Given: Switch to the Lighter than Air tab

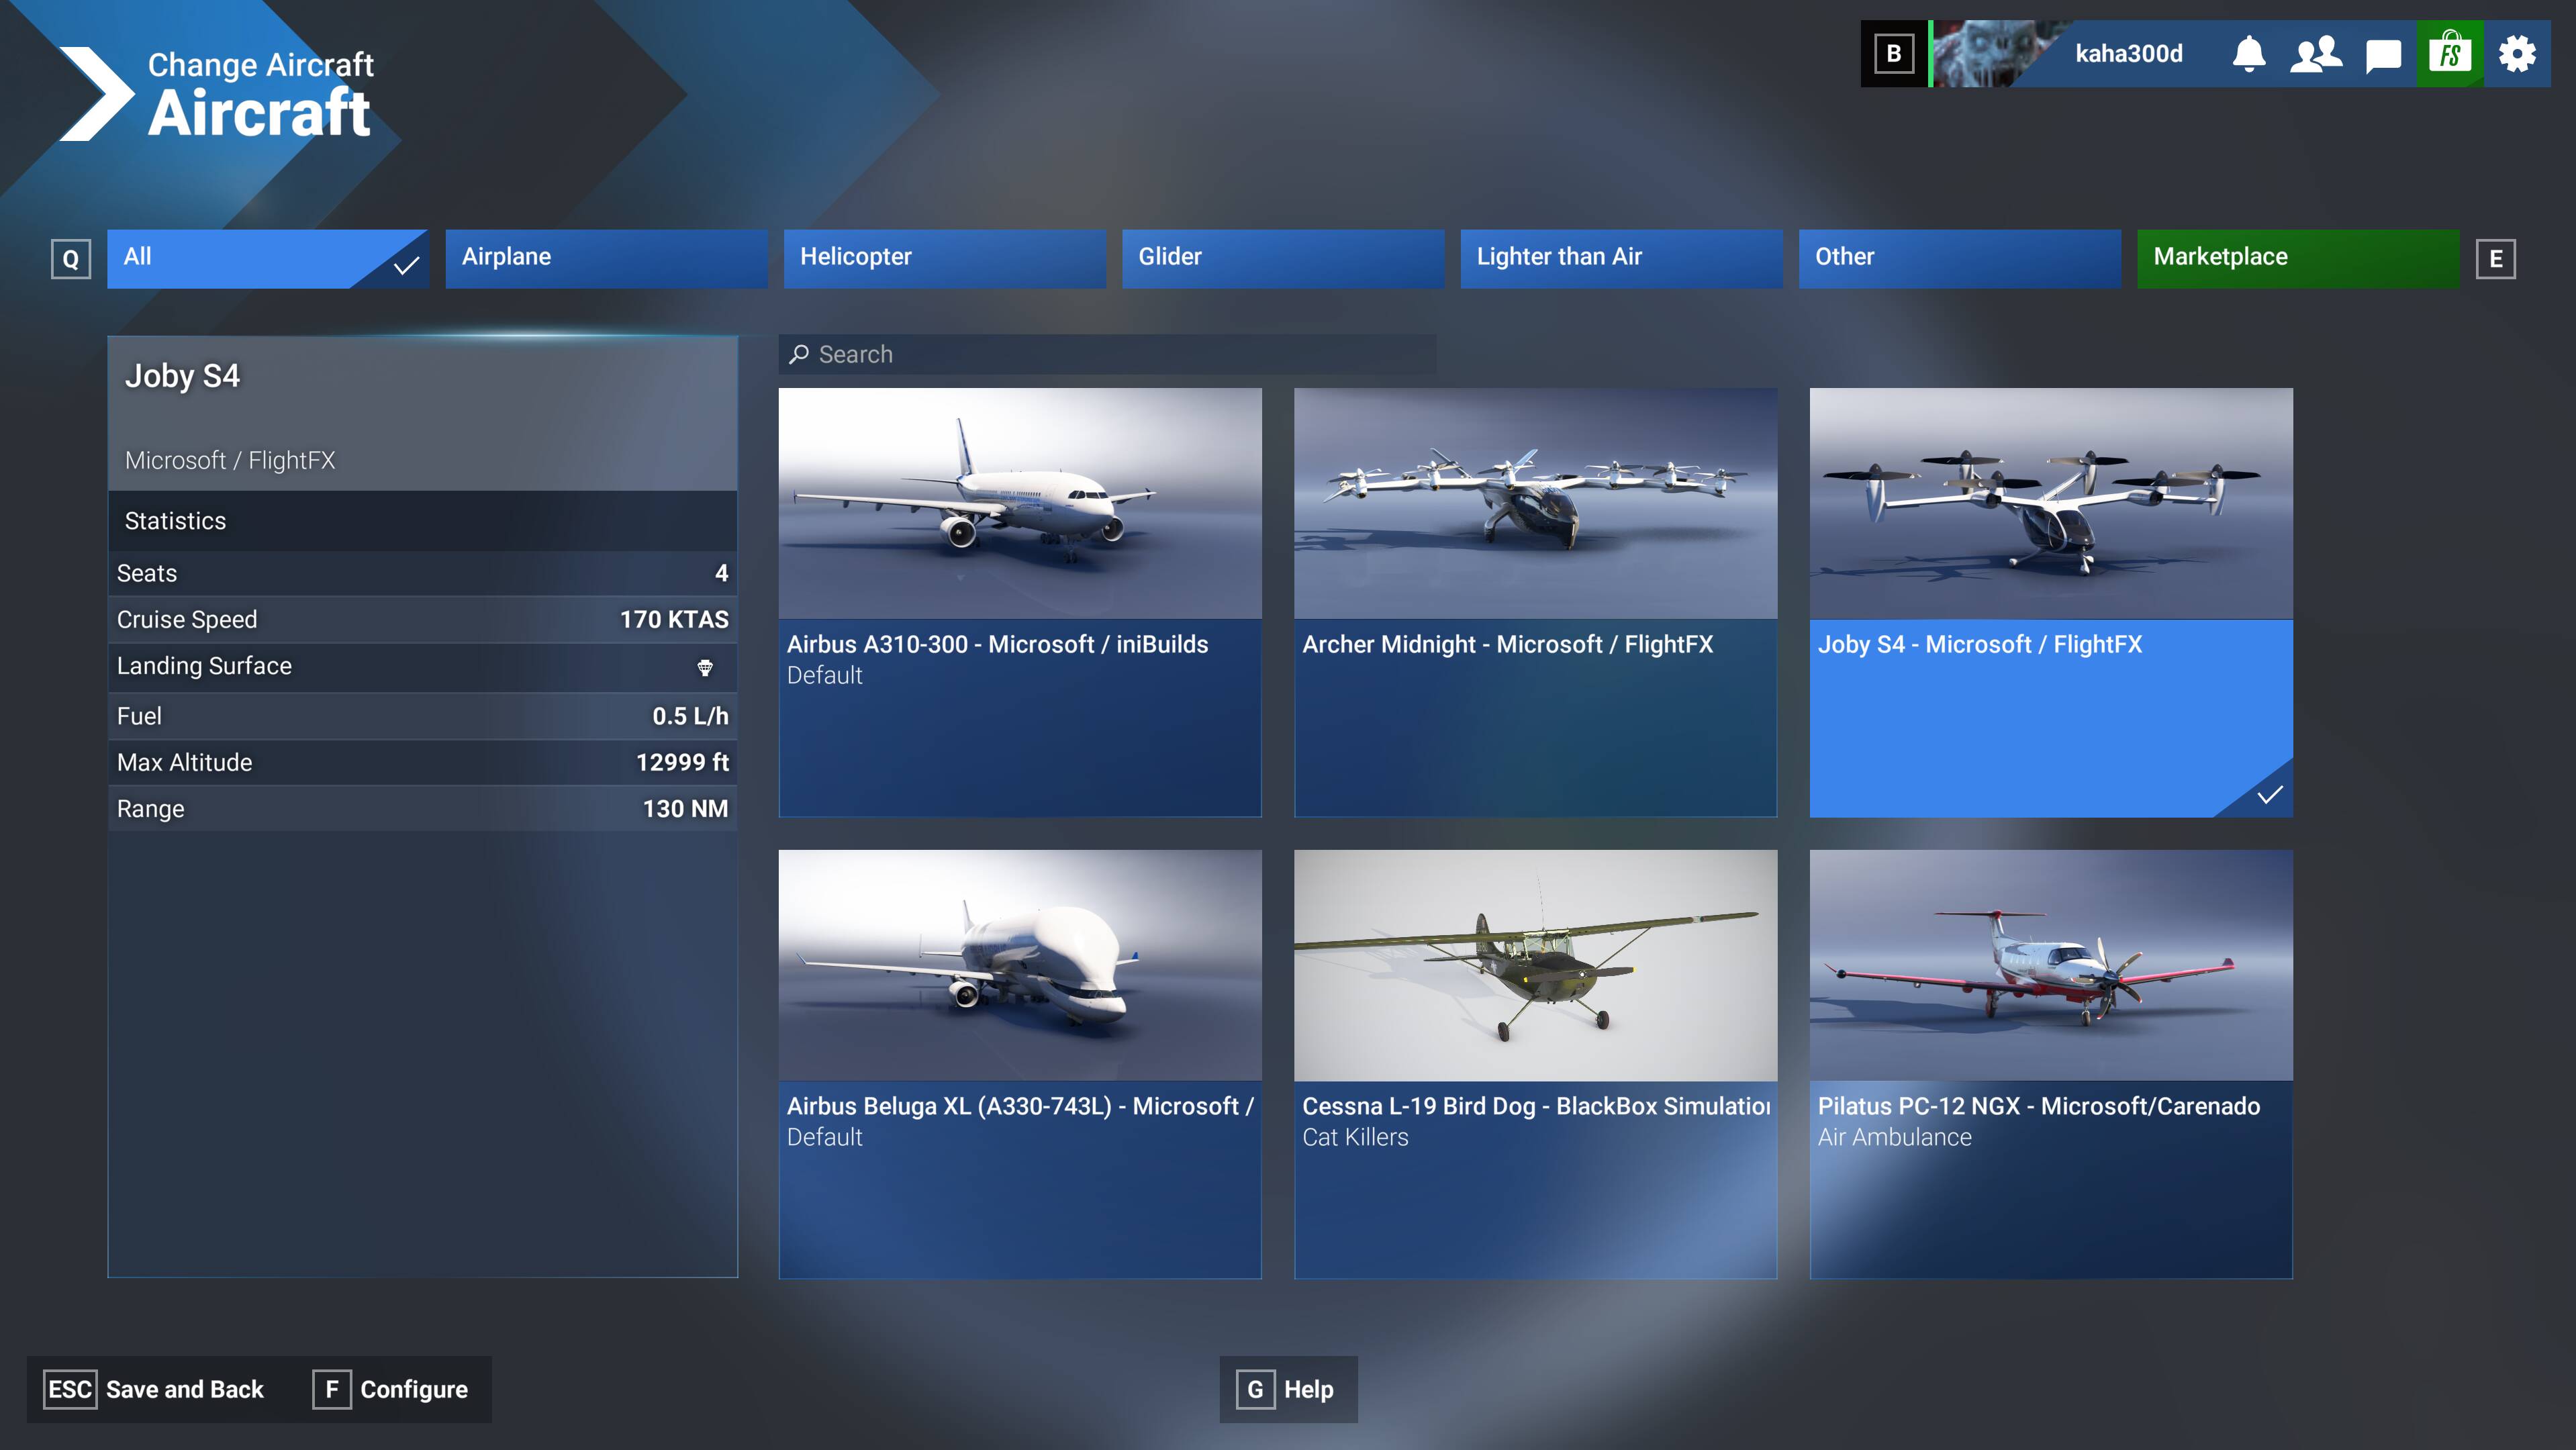Looking at the screenshot, I should [1620, 258].
